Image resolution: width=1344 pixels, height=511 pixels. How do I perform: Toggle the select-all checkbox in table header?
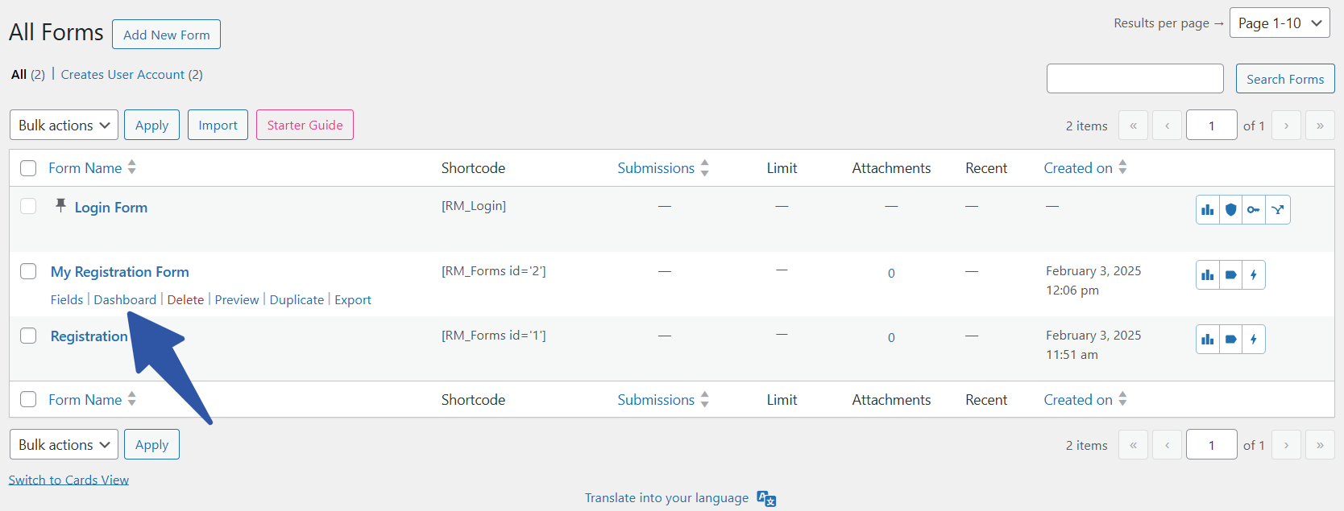(x=28, y=168)
